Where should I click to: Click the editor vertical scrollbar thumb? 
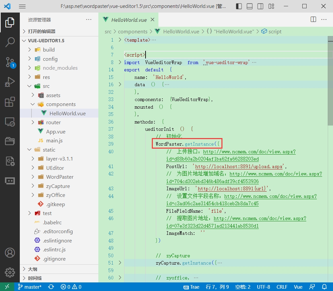(x=330, y=81)
